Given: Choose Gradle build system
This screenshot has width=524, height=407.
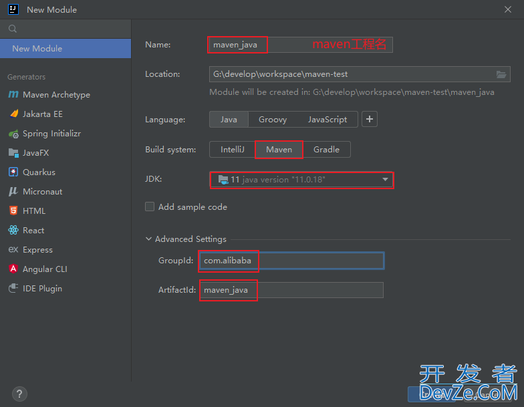Looking at the screenshot, I should pos(326,150).
